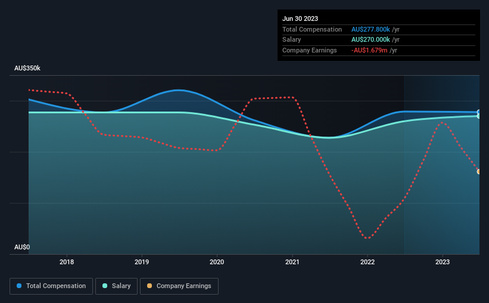489x303 pixels.
Task: Toggle the Salary legend button
Action: click(116, 286)
